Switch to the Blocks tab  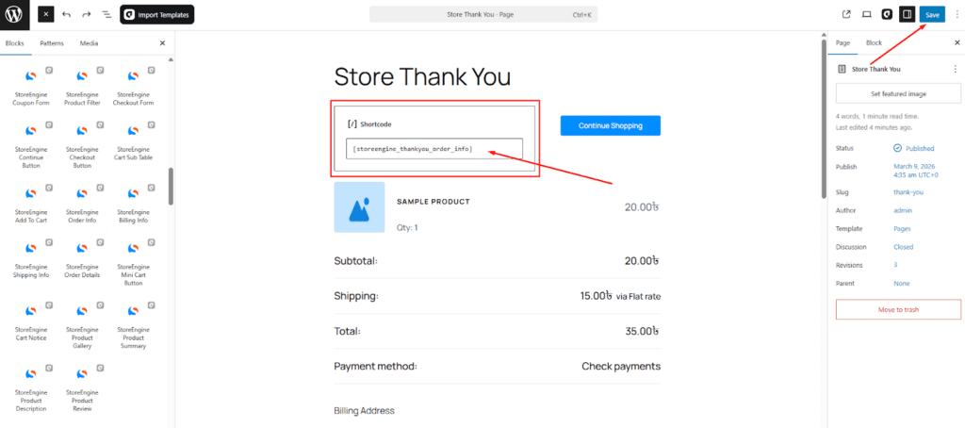point(14,43)
